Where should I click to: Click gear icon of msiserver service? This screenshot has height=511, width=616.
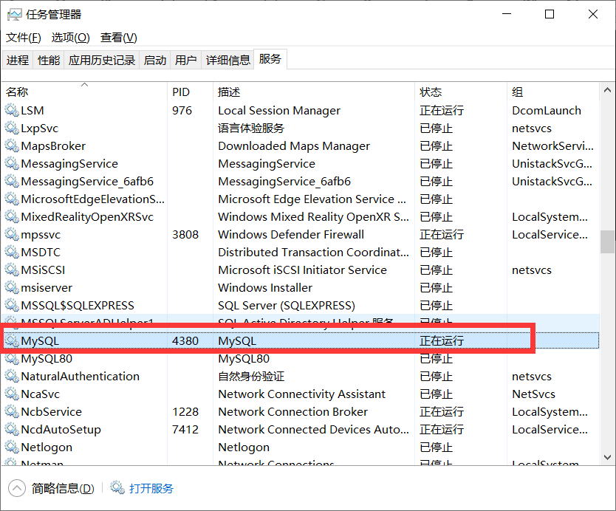(x=12, y=287)
